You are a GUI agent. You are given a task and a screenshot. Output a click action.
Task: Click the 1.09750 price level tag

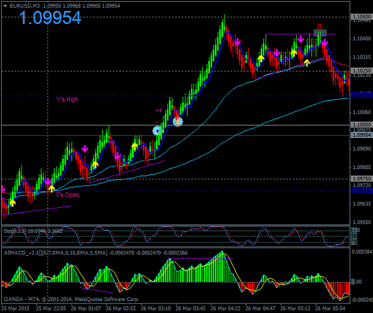(361, 179)
